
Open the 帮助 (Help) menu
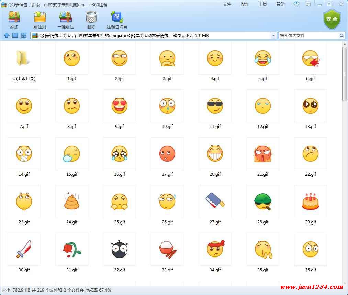281,4
